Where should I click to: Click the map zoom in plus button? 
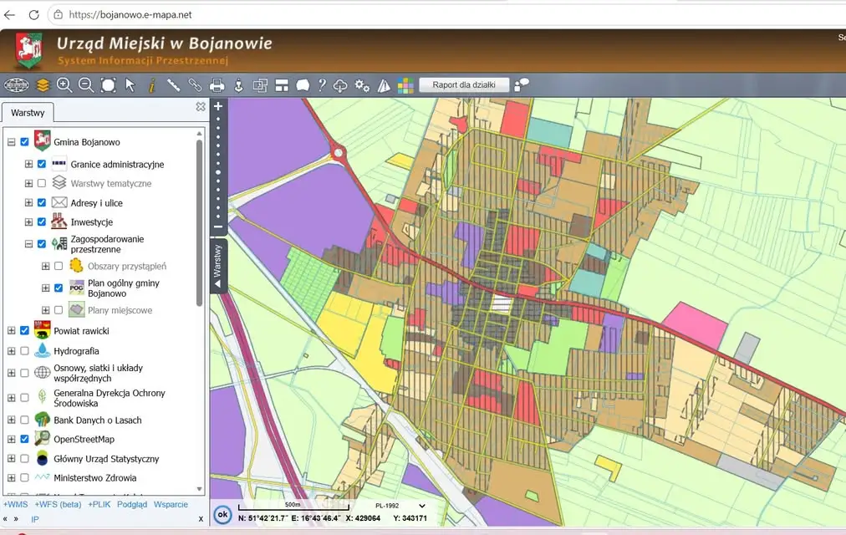[218, 106]
